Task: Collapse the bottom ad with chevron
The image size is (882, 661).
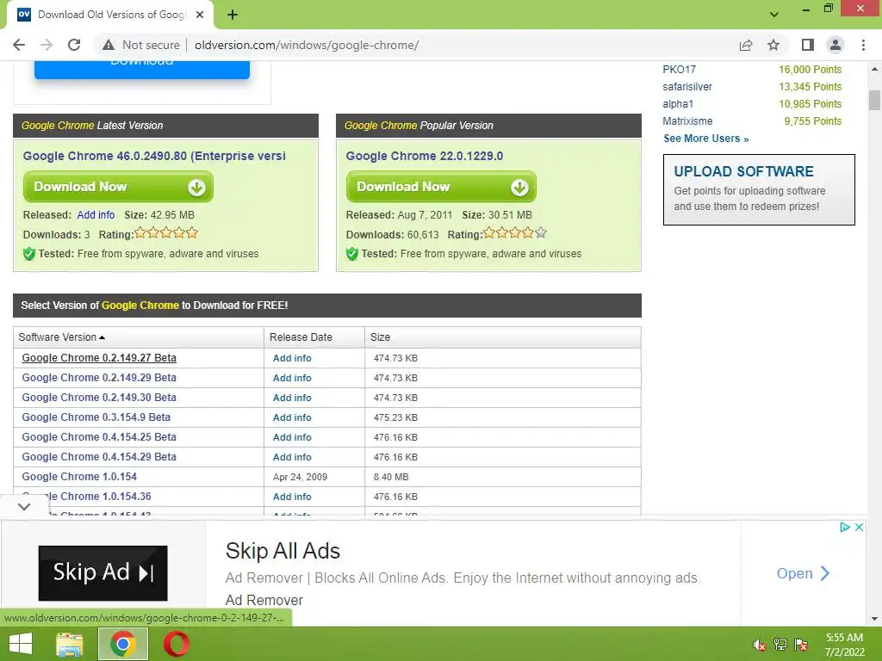Action: pyautogui.click(x=23, y=506)
